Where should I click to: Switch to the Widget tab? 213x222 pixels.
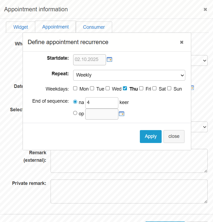pyautogui.click(x=21, y=27)
